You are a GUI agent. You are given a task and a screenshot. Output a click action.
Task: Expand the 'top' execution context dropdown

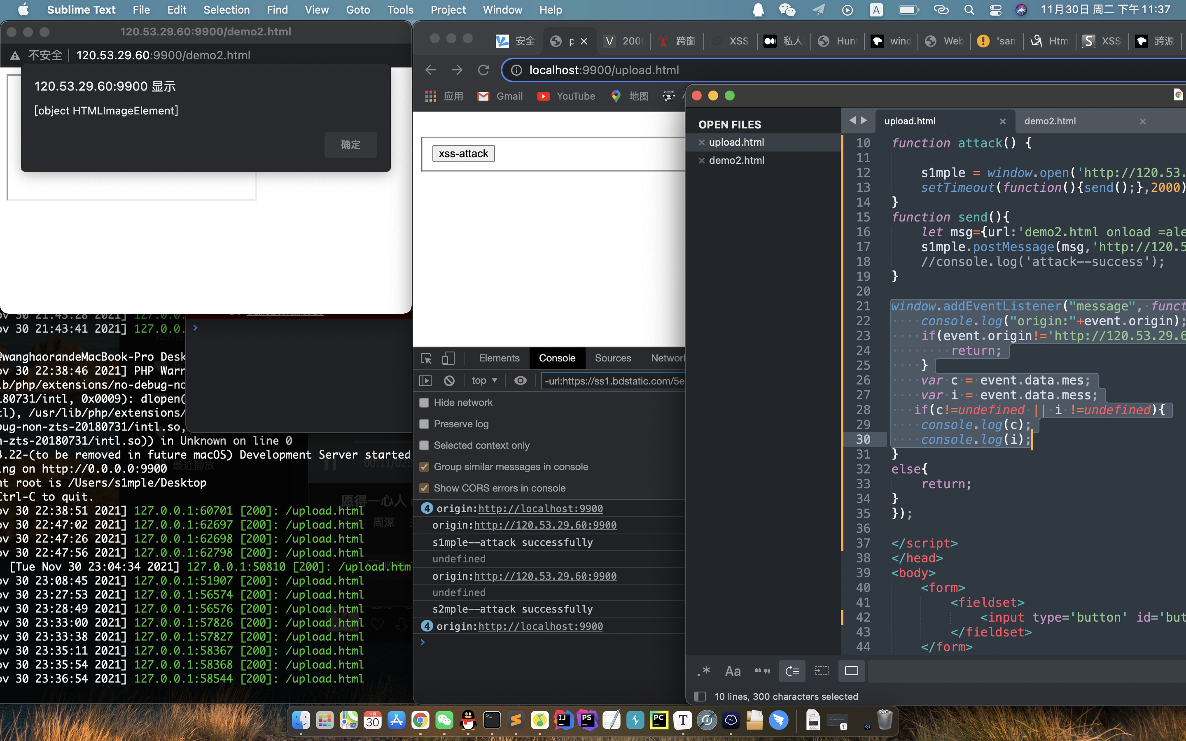coord(484,380)
